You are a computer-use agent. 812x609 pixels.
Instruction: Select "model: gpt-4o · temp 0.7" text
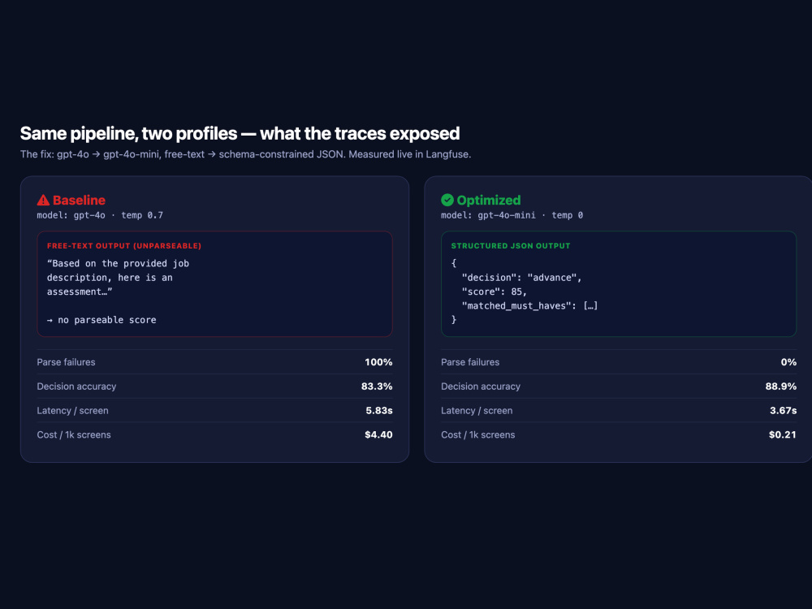100,215
